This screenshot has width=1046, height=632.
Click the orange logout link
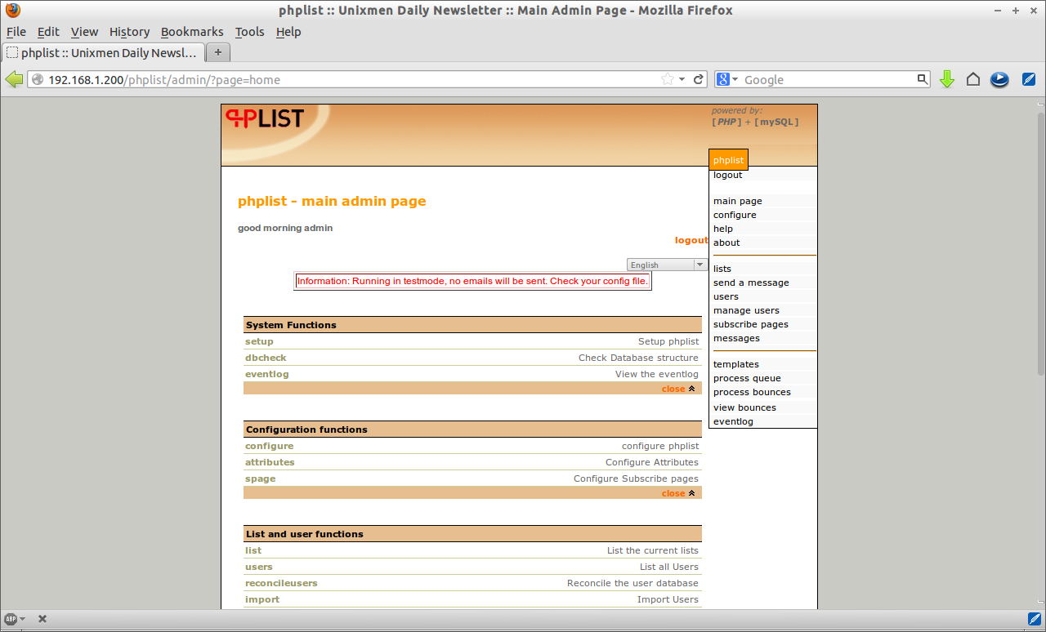coord(691,240)
